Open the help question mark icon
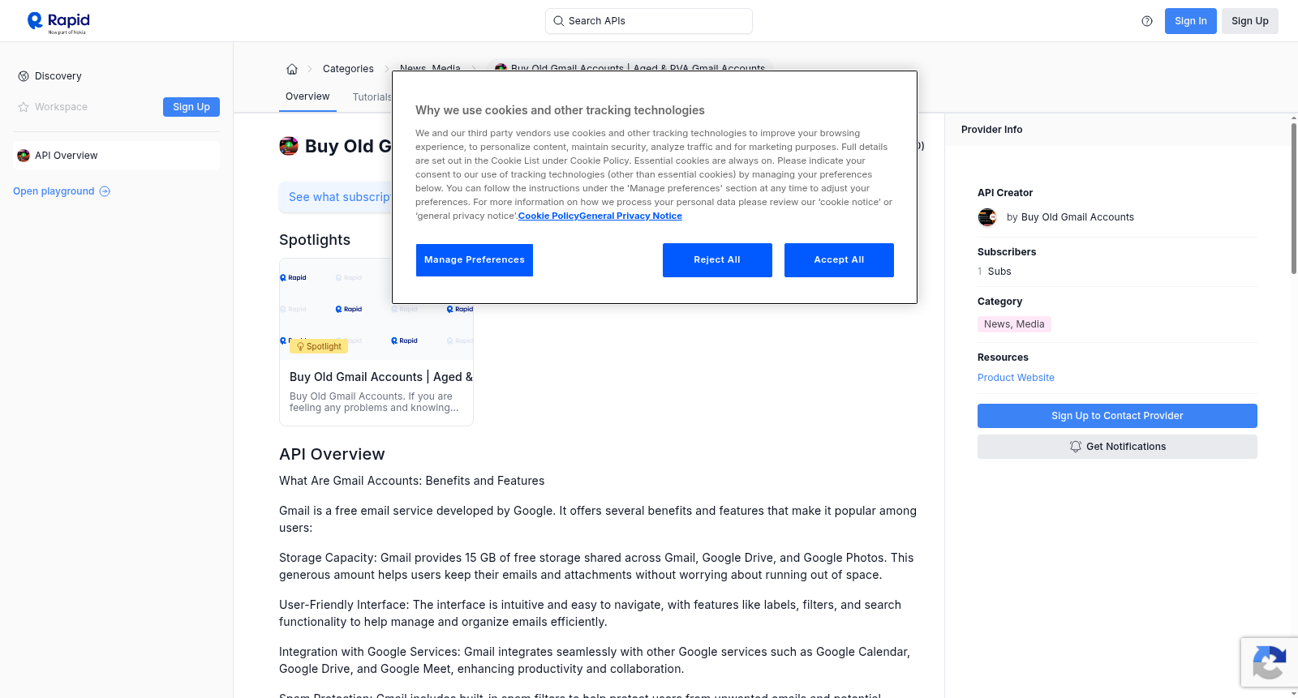1298x698 pixels. 1147,21
